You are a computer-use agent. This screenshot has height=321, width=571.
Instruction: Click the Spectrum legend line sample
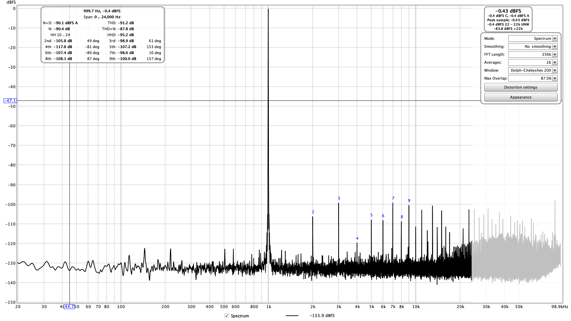tap(292, 316)
